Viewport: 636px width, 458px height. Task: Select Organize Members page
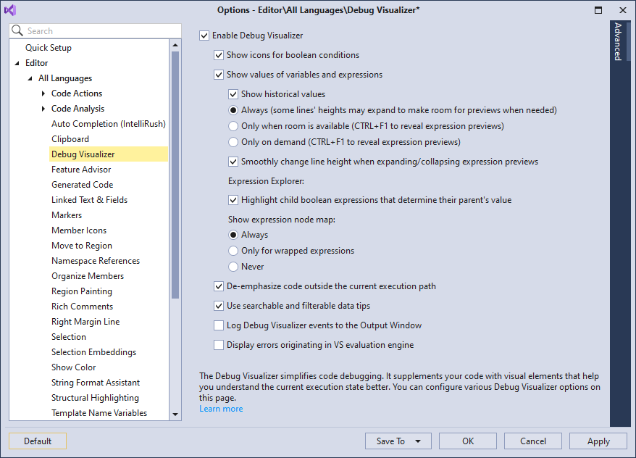[x=88, y=276]
